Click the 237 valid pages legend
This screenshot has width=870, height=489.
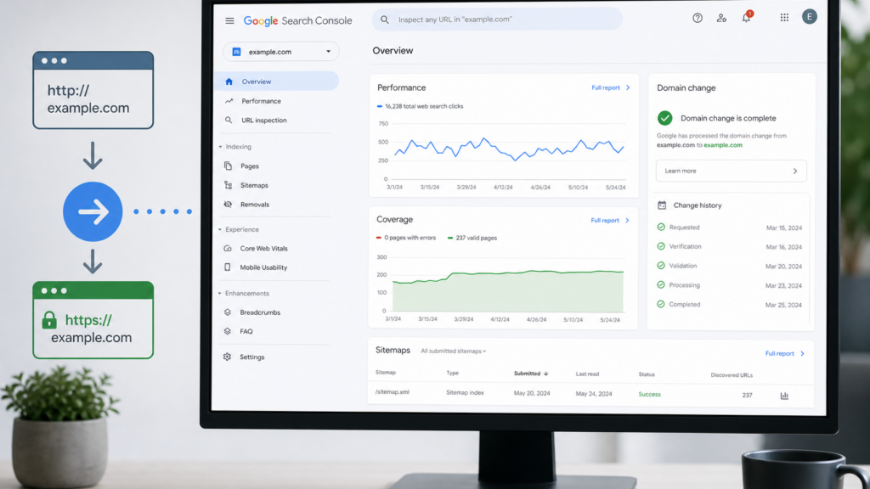click(x=472, y=238)
